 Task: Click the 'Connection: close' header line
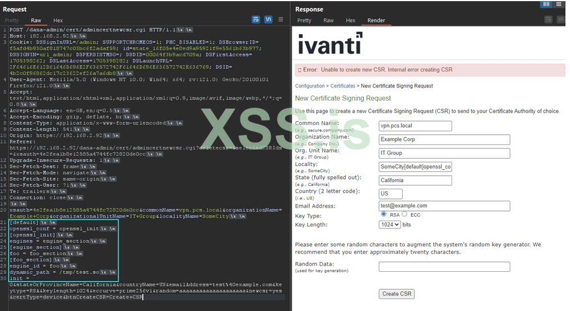[x=46, y=197]
